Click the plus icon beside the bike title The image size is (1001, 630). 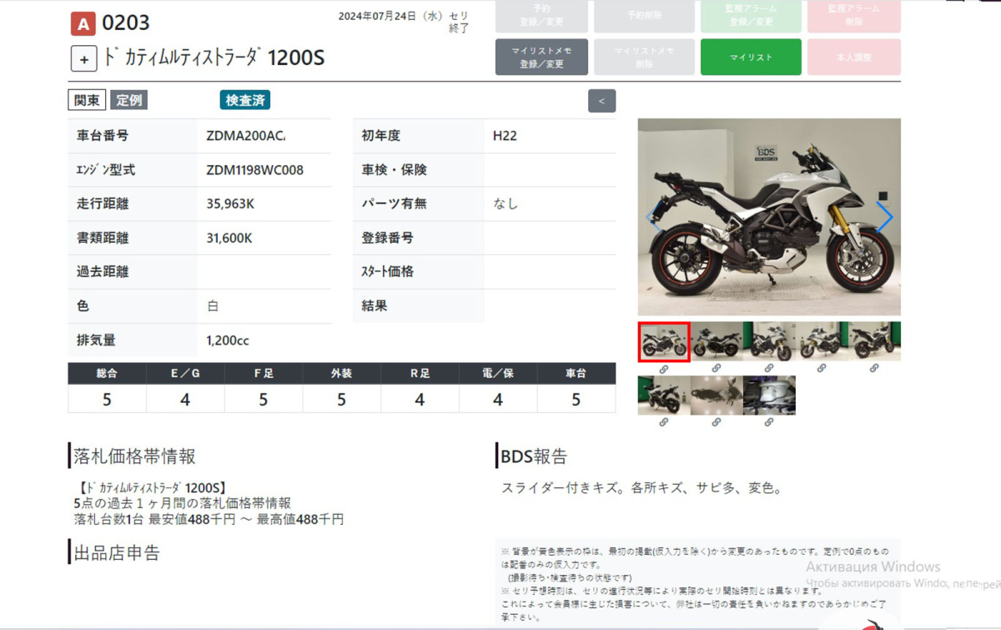84,59
